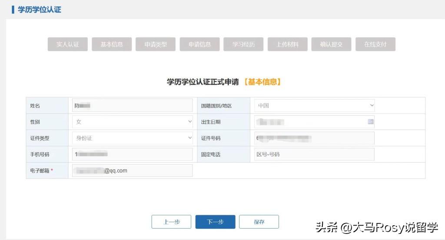Switch to the 基本信息 step tab
Image resolution: width=445 pixels, height=240 pixels.
112,44
